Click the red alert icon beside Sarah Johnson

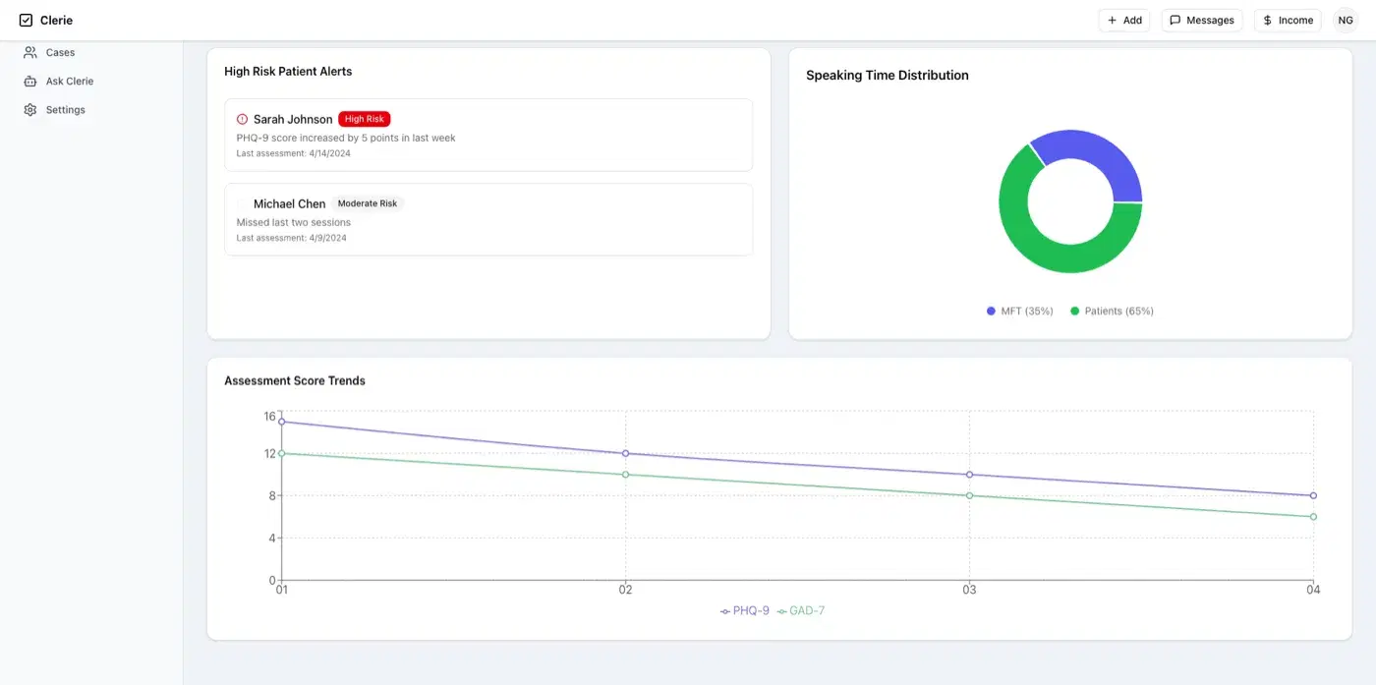(243, 119)
